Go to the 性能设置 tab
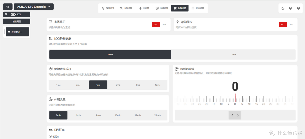 pyautogui.click(x=162, y=8)
